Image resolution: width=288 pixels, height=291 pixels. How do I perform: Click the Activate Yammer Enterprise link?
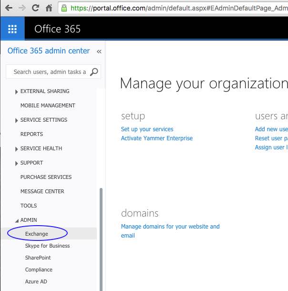(157, 138)
